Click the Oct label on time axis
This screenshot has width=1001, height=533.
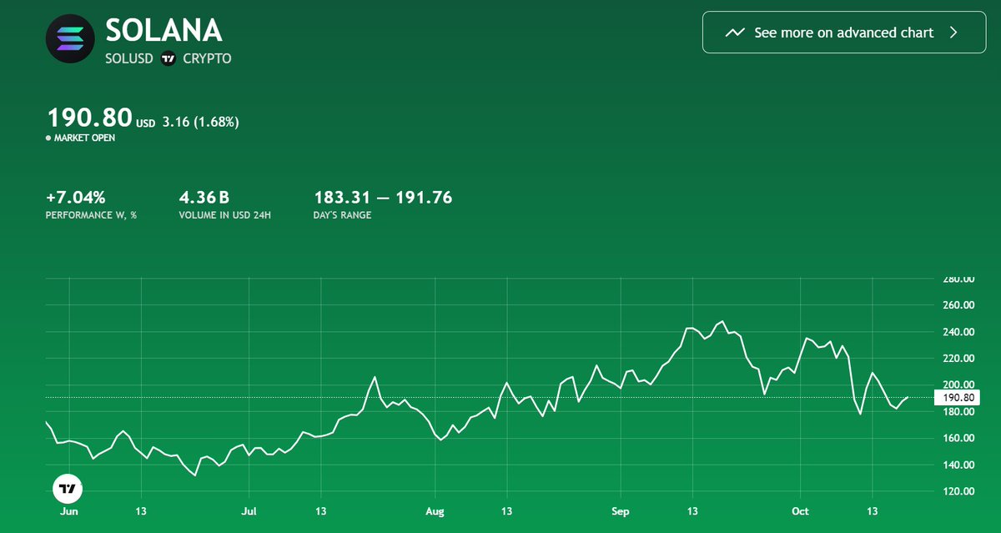pos(800,511)
